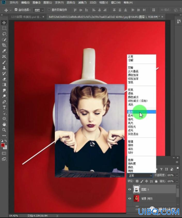Change screen mode from the toolbox
This screenshot has height=218, width=182.
click(x=4, y=159)
